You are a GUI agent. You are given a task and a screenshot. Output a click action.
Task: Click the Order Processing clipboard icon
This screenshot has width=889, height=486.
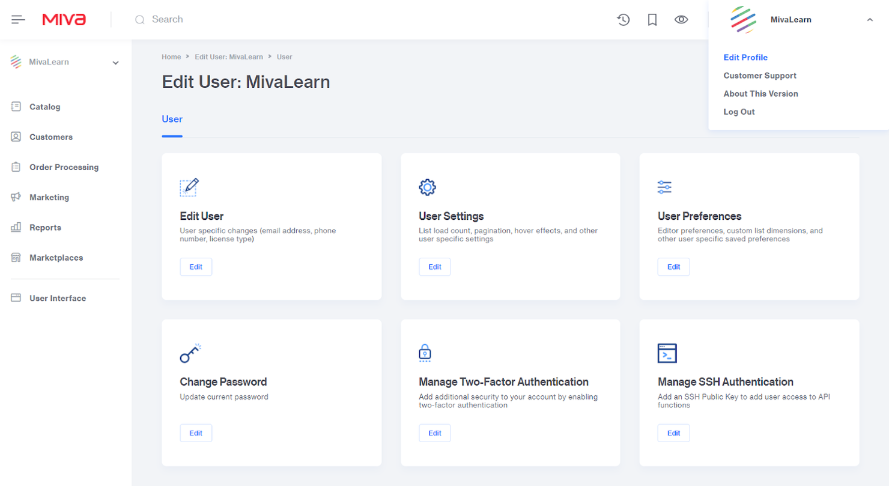coord(16,167)
